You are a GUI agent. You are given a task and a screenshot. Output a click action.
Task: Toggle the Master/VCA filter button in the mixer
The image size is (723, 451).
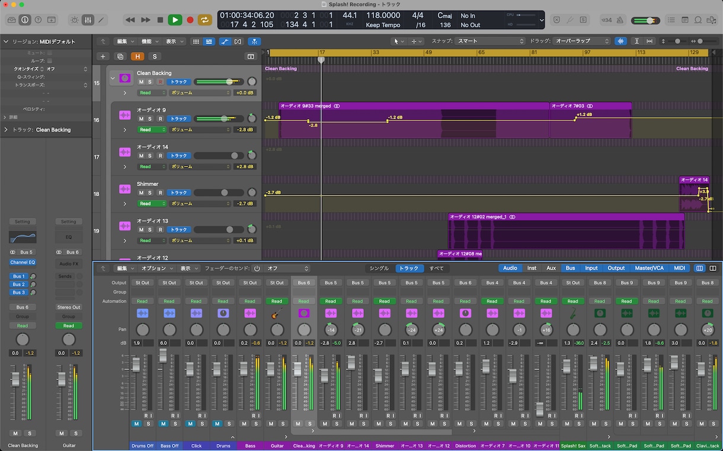650,268
